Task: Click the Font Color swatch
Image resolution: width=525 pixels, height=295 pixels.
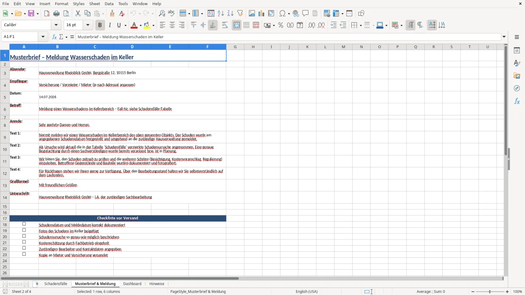Action: [134, 25]
